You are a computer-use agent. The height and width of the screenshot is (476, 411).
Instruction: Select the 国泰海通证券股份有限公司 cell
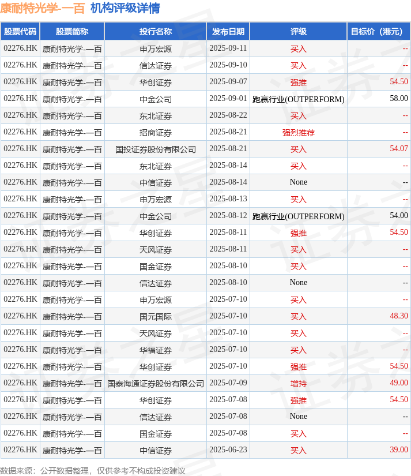click(x=155, y=383)
